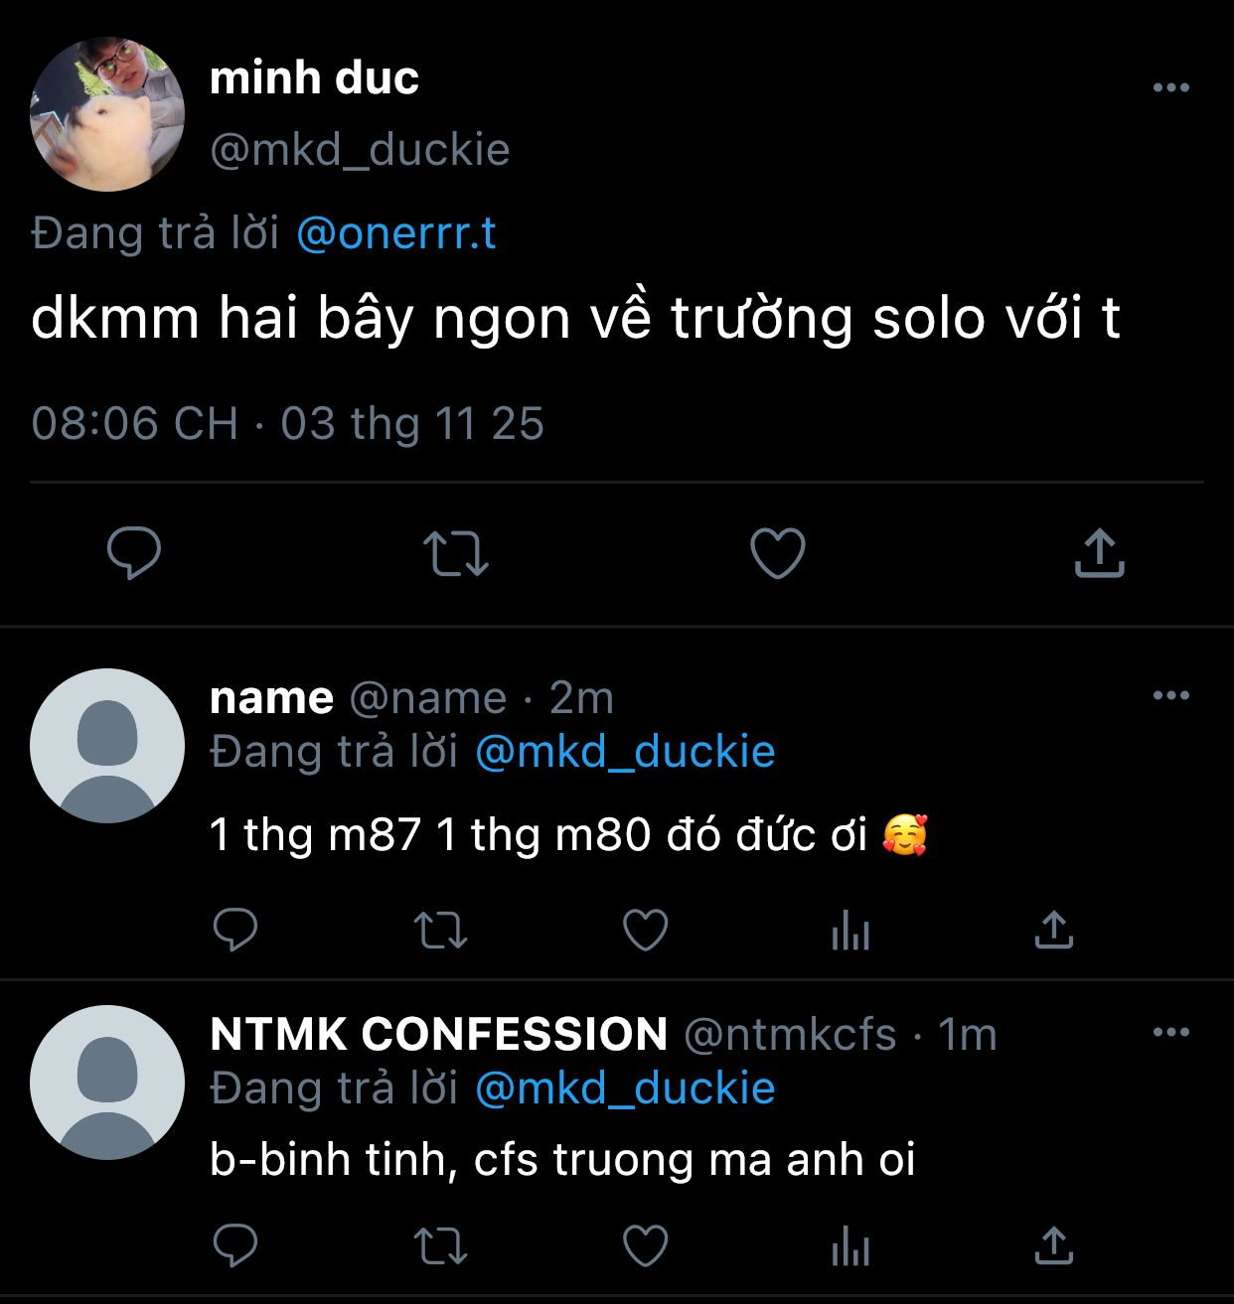Viewport: 1234px width, 1304px height.
Task: Open more options for minh duc's tweet
Action: pyautogui.click(x=1170, y=87)
